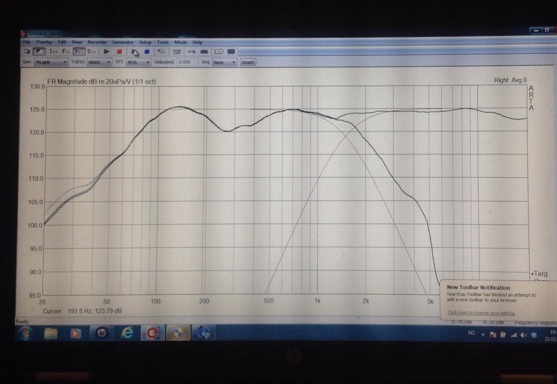Click the cable calibration toolbar icon
This screenshot has width=557, height=384.
click(x=192, y=51)
